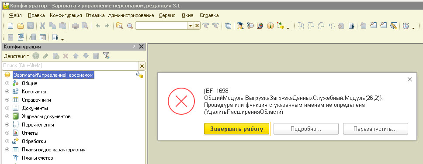
Task: Click the Open file folder icon
Action: coord(21,26)
